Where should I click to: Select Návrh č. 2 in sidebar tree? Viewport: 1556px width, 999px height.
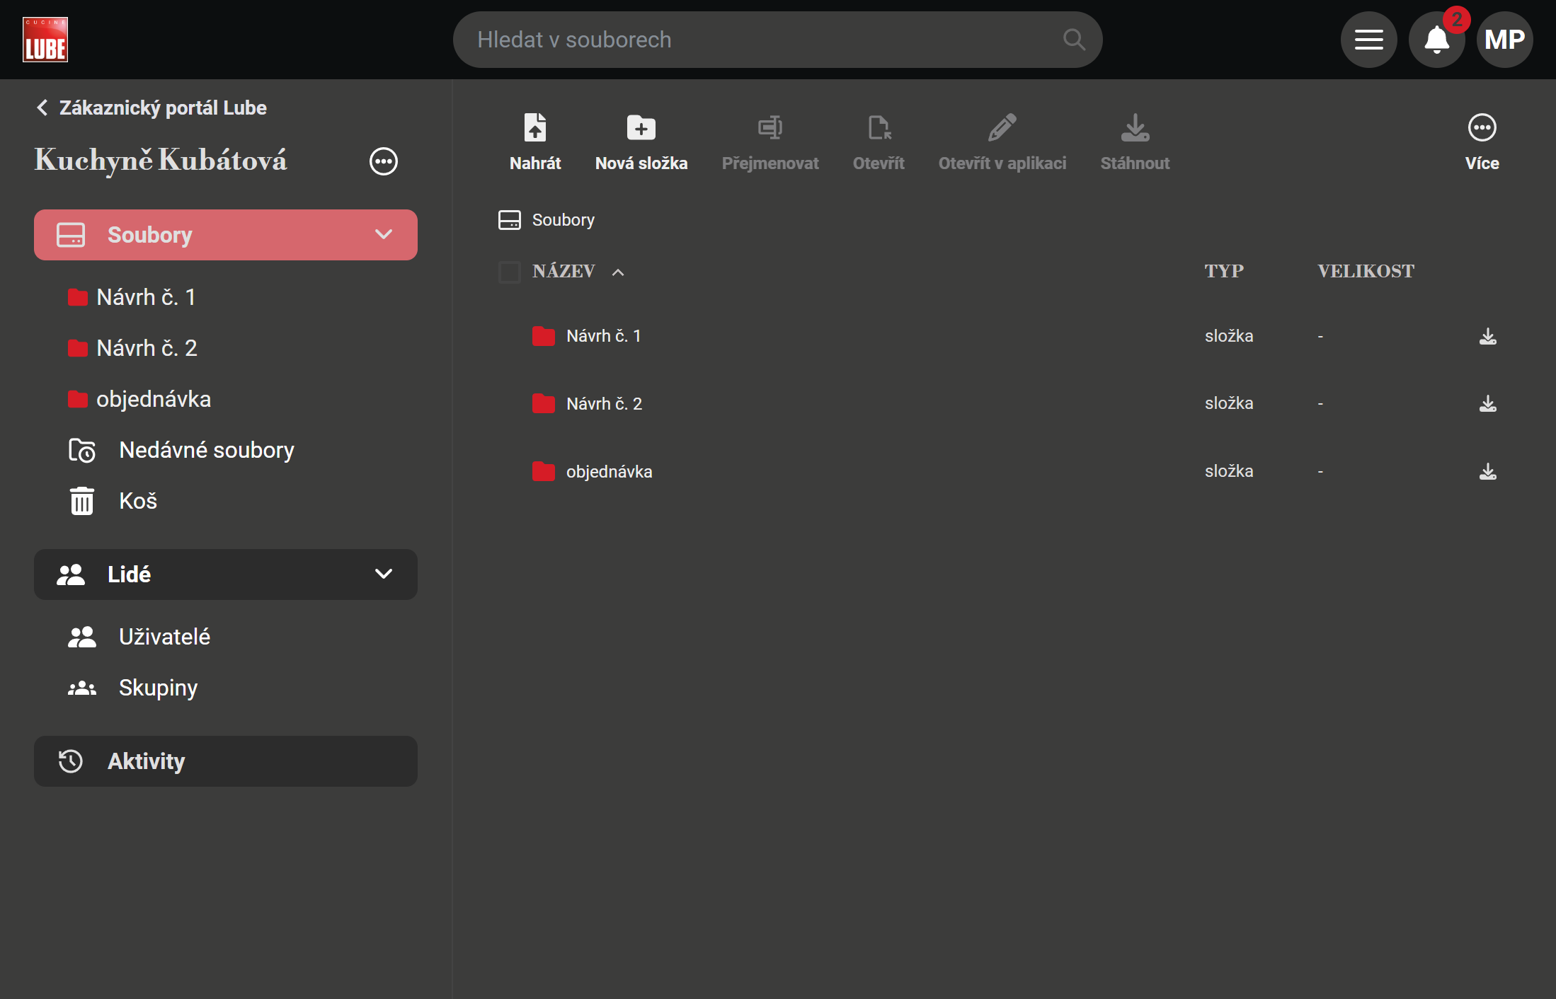(x=146, y=348)
